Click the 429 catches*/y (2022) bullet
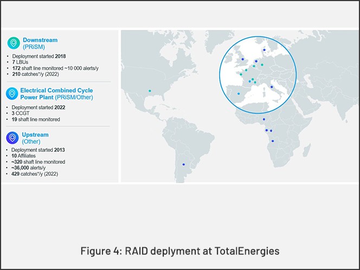The width and height of the screenshot is (360, 270). 35,174
